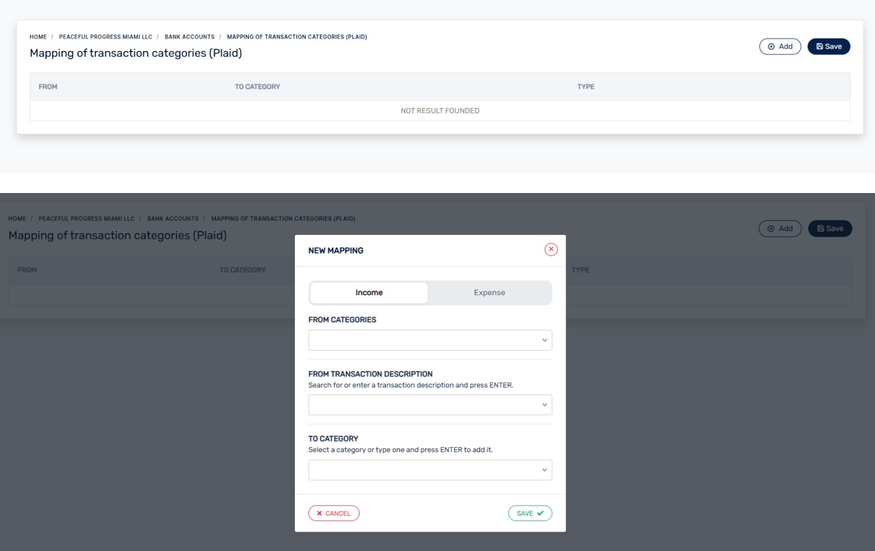Click the disk icon on the dimmed Save button
Screen dimensions: 875x551
coord(821,228)
